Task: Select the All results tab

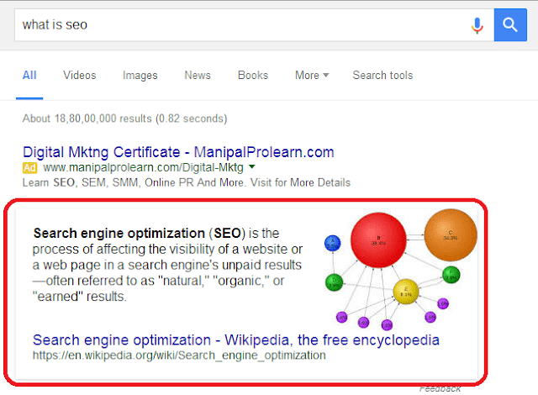Action: (x=29, y=76)
